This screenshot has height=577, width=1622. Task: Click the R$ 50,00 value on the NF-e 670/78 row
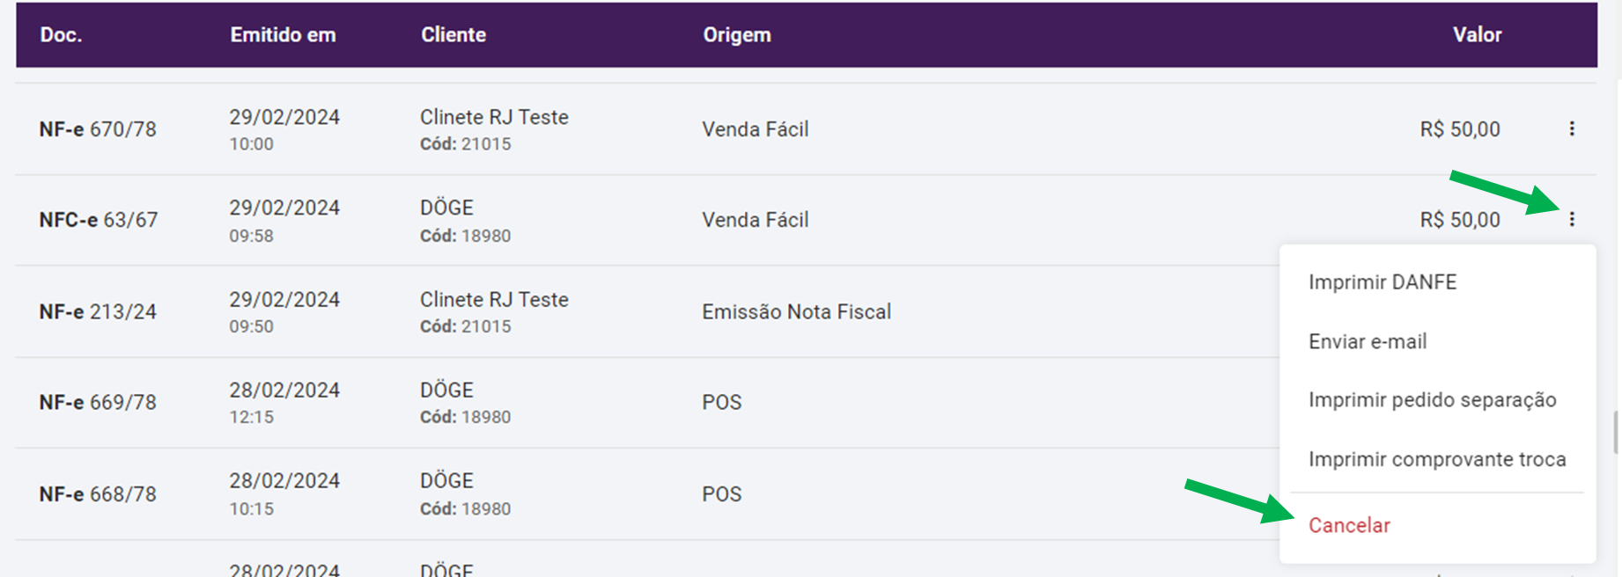pos(1459,129)
